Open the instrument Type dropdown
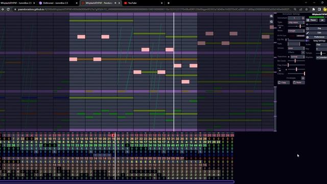327x184 pixels. click(x=296, y=22)
